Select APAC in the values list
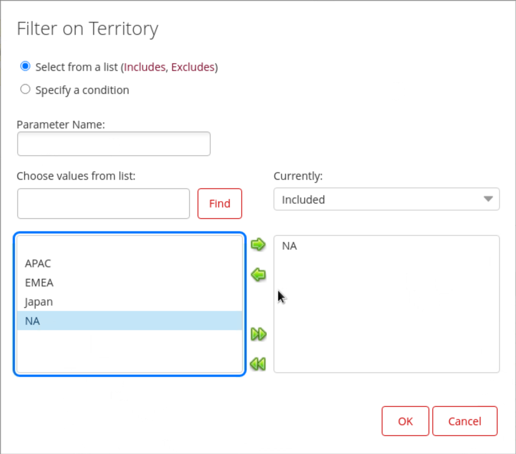 click(38, 263)
